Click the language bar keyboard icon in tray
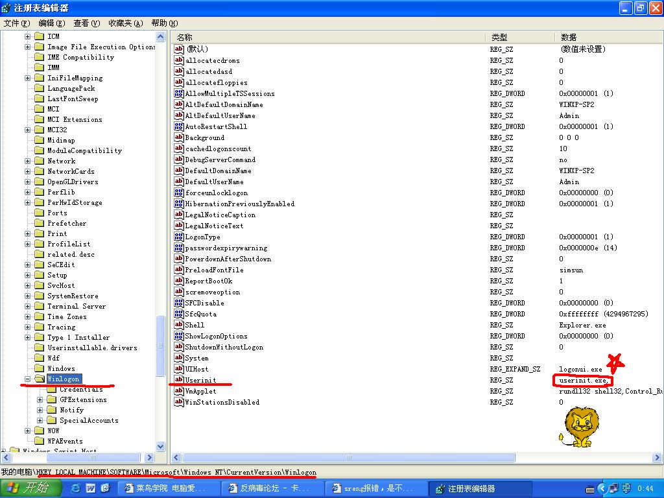This screenshot has width=664, height=498. click(589, 489)
